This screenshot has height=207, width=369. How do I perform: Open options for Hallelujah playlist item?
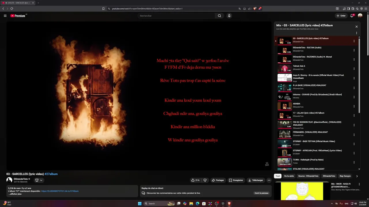pos(354,162)
